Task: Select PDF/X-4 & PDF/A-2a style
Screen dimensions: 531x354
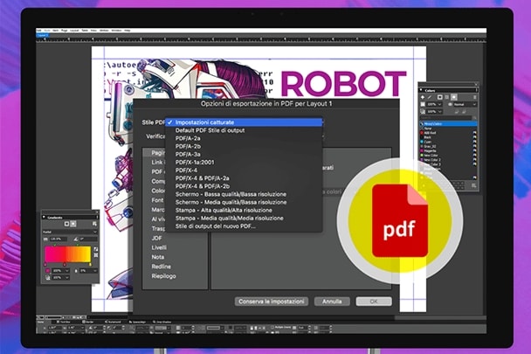Action: point(245,178)
